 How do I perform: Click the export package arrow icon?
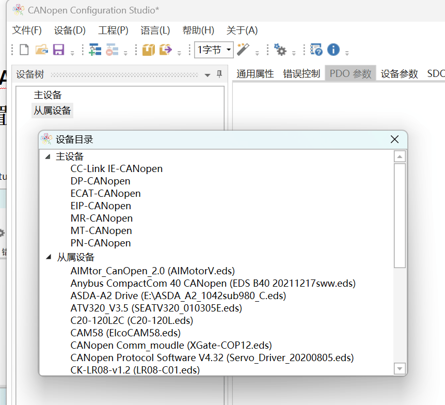click(x=166, y=50)
